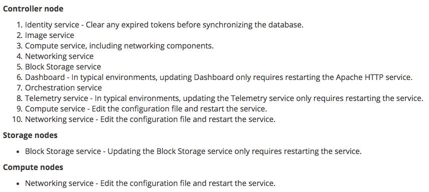Viewport: 429px width, 192px height.
Task: Click the number 10 list marker
Action: (18, 119)
